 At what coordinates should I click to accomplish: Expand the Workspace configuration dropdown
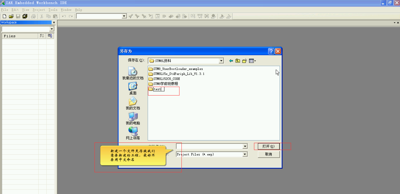click(x=52, y=29)
